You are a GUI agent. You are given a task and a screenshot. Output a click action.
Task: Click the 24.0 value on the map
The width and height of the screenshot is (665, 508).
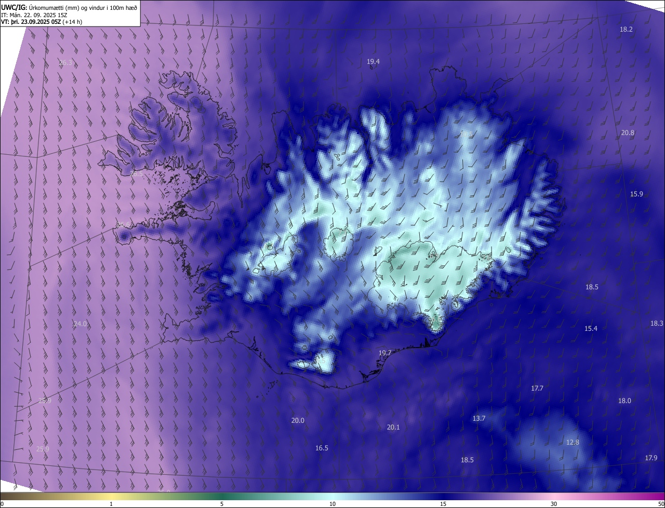pyautogui.click(x=80, y=324)
